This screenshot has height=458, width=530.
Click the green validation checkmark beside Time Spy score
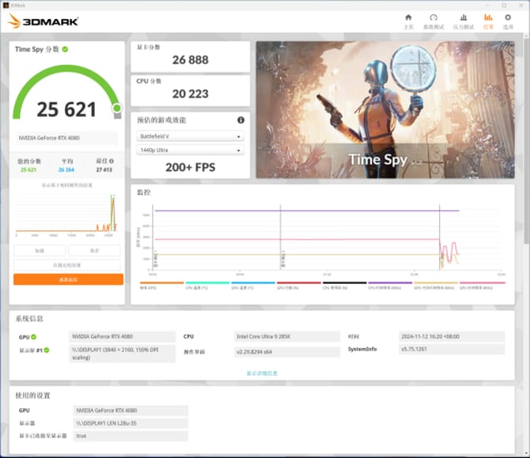tap(66, 49)
